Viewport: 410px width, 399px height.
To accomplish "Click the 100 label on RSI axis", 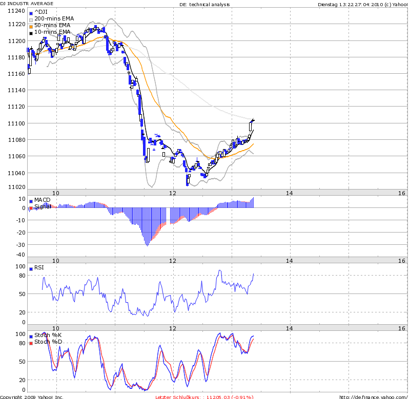I will point(20,266).
